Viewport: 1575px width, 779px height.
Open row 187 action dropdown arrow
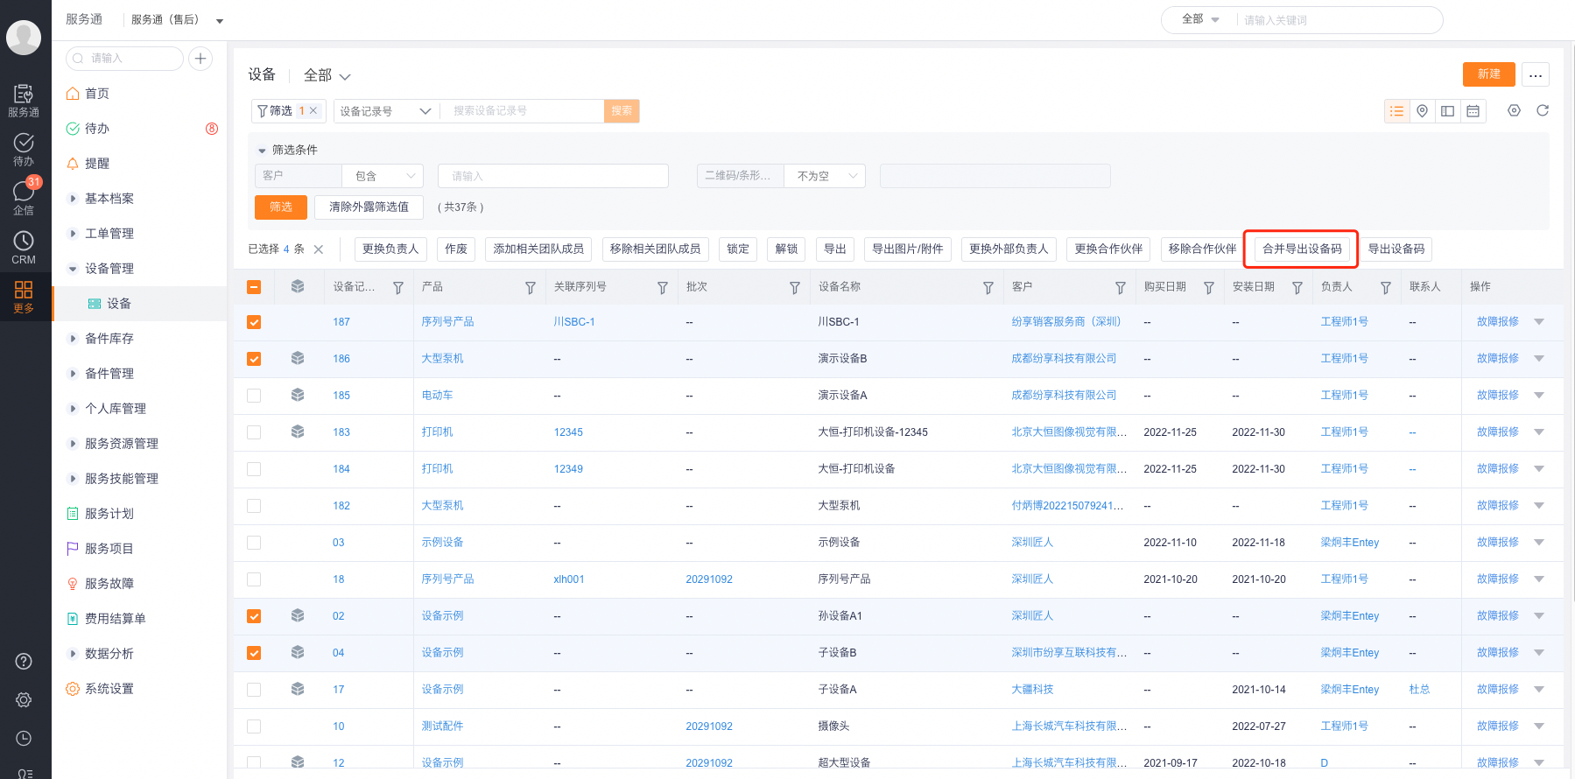point(1539,322)
